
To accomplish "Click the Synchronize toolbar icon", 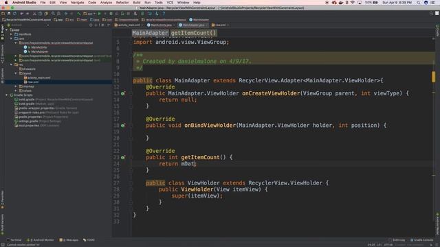I will pos(14,14).
